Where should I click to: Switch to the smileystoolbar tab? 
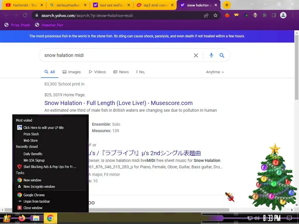[68, 5]
